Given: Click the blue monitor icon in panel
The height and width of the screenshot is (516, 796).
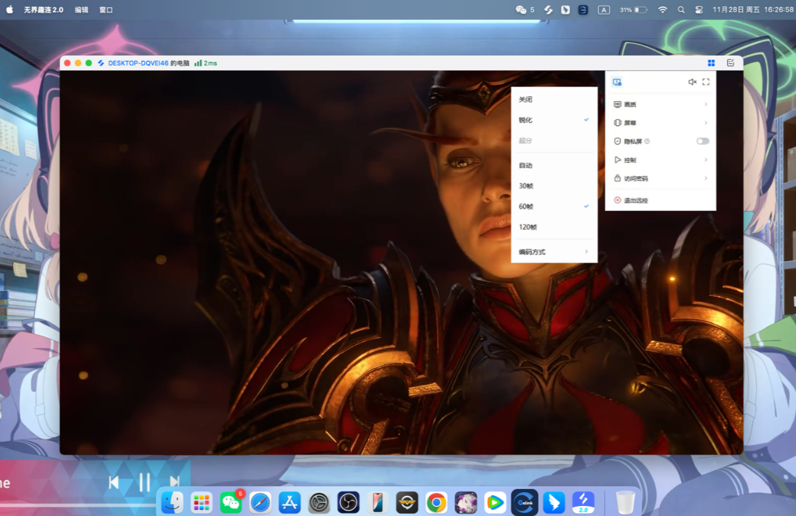Looking at the screenshot, I should 617,82.
